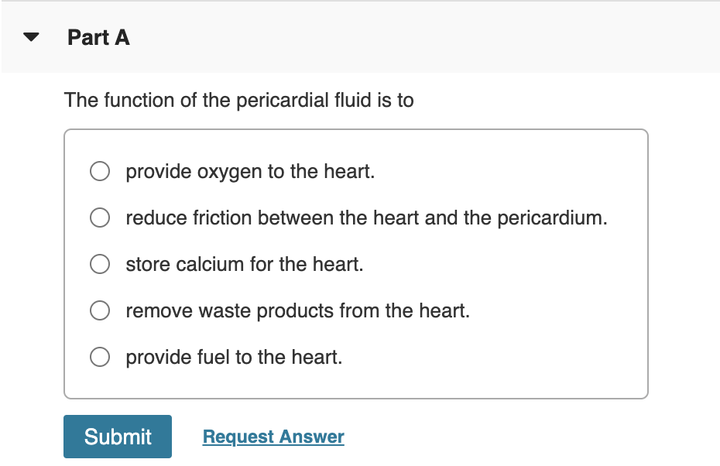Click the "Part A" heading text
The width and height of the screenshot is (720, 466).
[x=98, y=38]
